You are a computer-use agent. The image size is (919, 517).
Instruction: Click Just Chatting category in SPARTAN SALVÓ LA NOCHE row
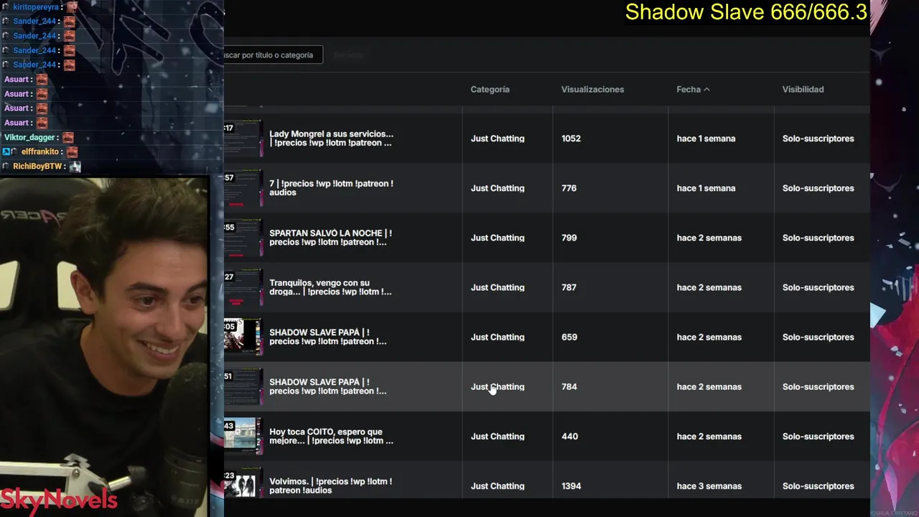498,238
